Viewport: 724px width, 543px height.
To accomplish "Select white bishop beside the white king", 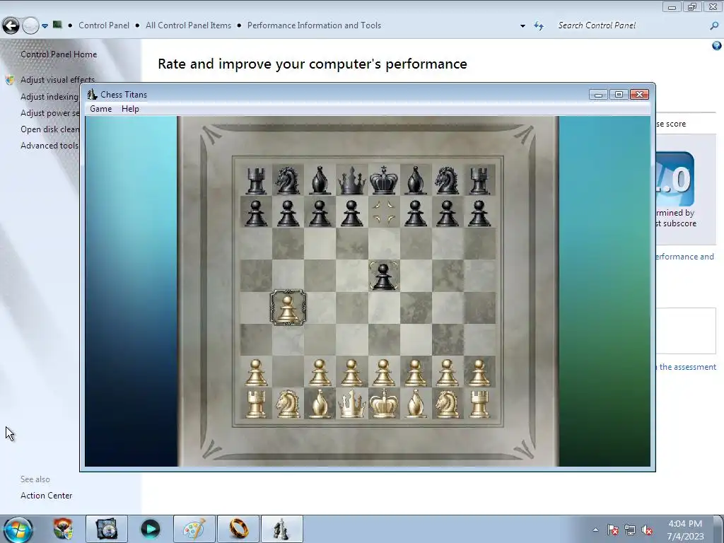I will 416,404.
